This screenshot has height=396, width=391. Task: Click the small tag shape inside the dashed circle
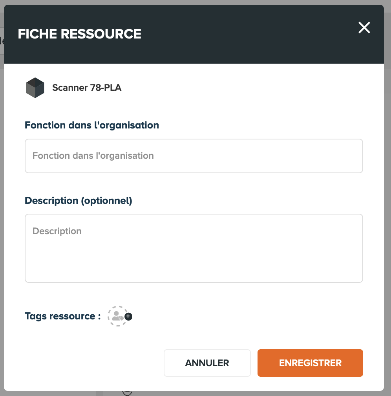[121, 318]
